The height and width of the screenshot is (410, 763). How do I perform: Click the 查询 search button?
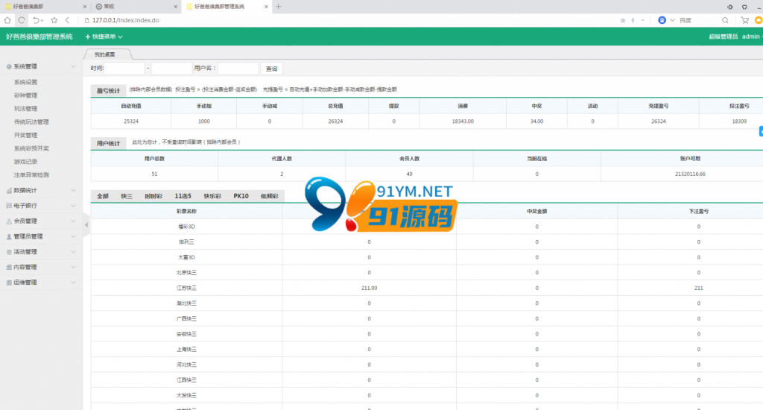click(x=271, y=69)
